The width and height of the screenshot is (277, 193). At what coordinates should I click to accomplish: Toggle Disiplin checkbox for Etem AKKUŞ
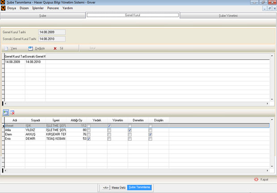click(151, 134)
